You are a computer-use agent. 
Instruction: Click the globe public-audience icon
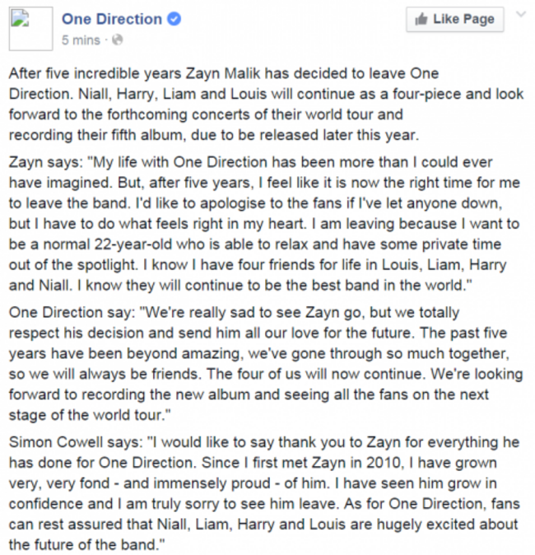(118, 40)
